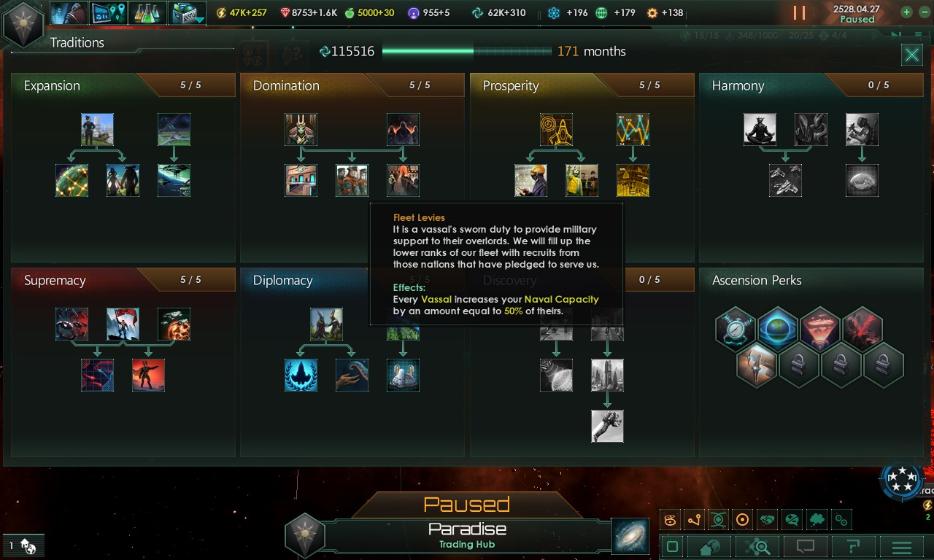The height and width of the screenshot is (560, 934).
Task: Open the Contacts panel from top bar
Action: 69,12
